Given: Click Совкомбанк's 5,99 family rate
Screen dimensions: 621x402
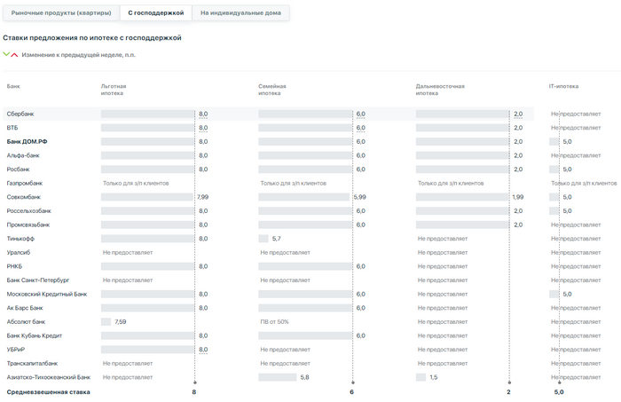Looking at the screenshot, I should point(359,197).
